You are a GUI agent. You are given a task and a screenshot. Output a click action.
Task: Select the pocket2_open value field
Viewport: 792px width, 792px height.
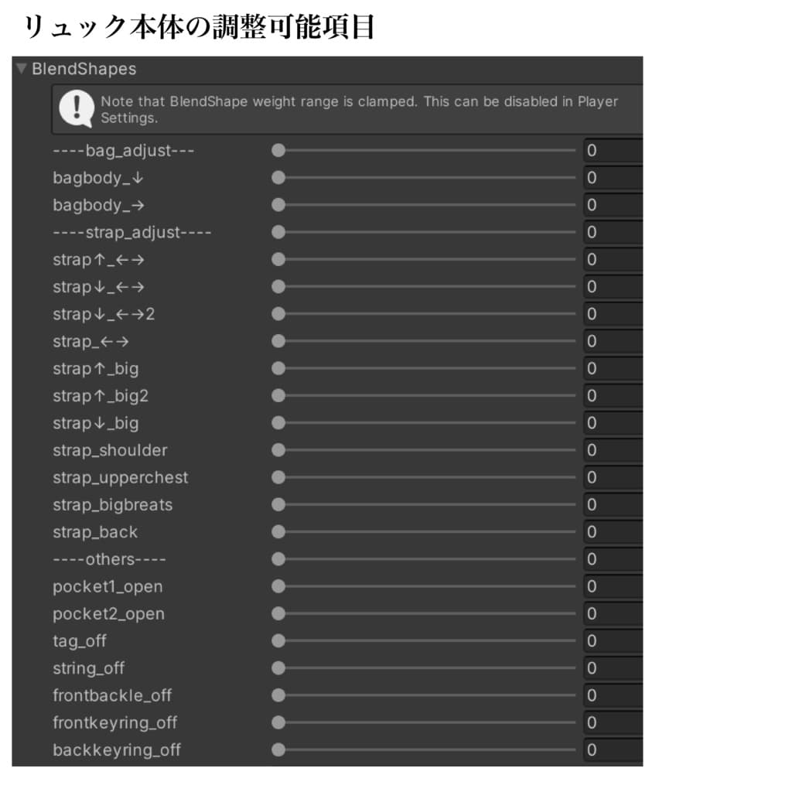click(611, 613)
